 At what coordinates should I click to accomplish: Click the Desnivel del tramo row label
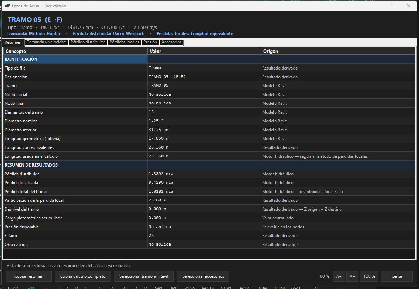pyautogui.click(x=22, y=209)
